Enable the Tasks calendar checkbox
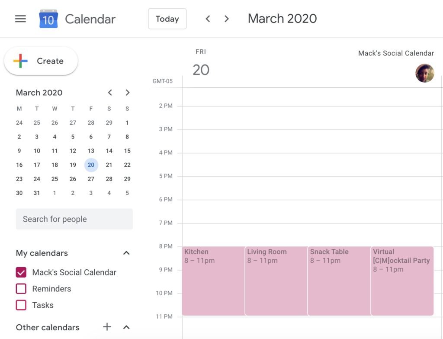Screen dimensions: 443x339 pyautogui.click(x=21, y=305)
